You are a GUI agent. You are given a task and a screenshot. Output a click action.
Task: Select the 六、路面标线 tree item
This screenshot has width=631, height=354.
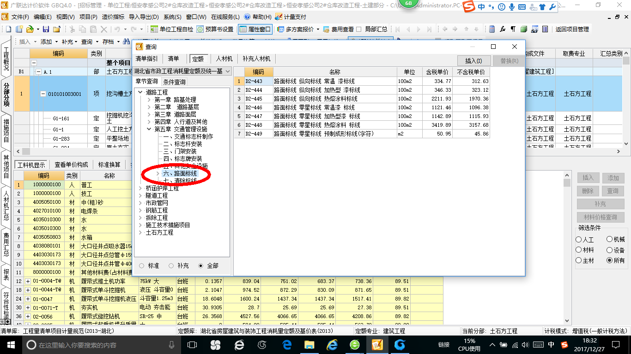pos(180,173)
